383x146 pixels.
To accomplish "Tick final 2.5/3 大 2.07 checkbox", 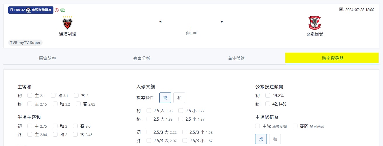I will (x=149, y=140).
